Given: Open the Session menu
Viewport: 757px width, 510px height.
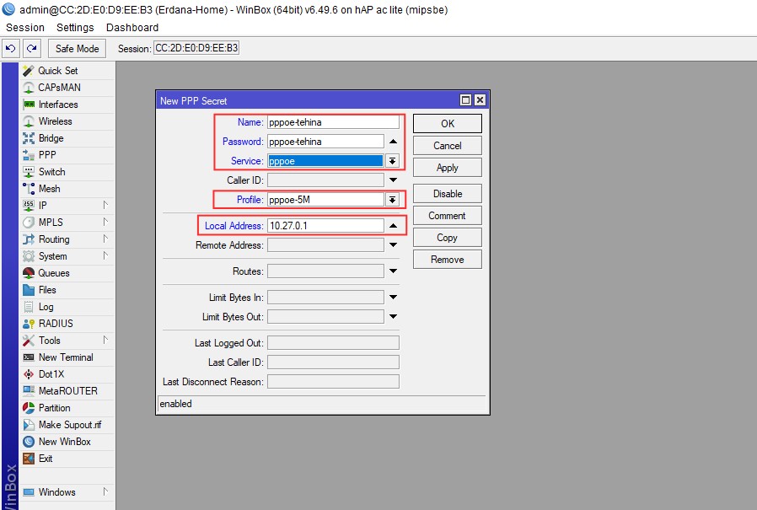Looking at the screenshot, I should (25, 28).
